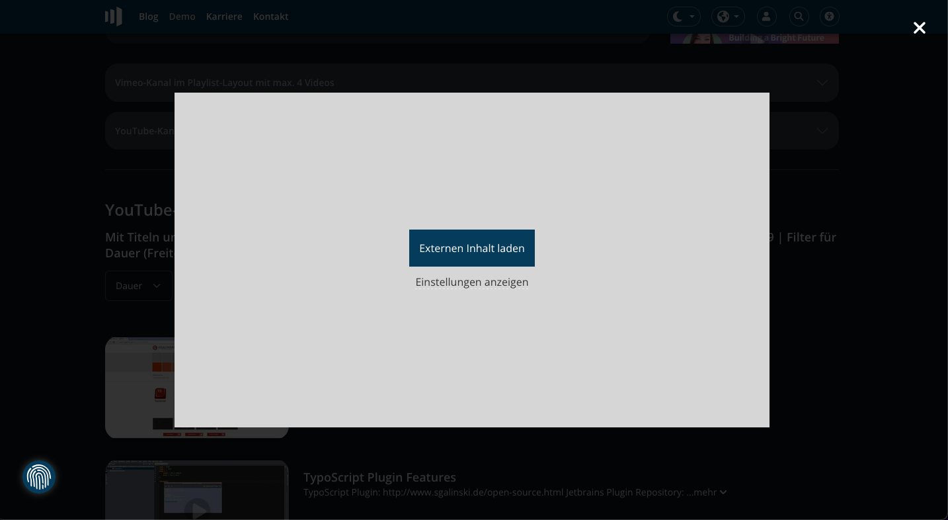
Task: Open the Blog menu item
Action: pos(148,17)
